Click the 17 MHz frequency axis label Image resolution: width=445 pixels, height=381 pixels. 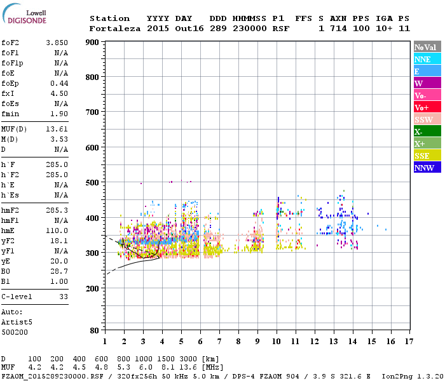point(409,342)
